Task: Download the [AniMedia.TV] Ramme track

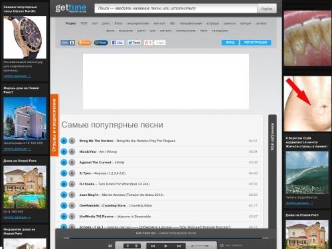Action: [72, 216]
